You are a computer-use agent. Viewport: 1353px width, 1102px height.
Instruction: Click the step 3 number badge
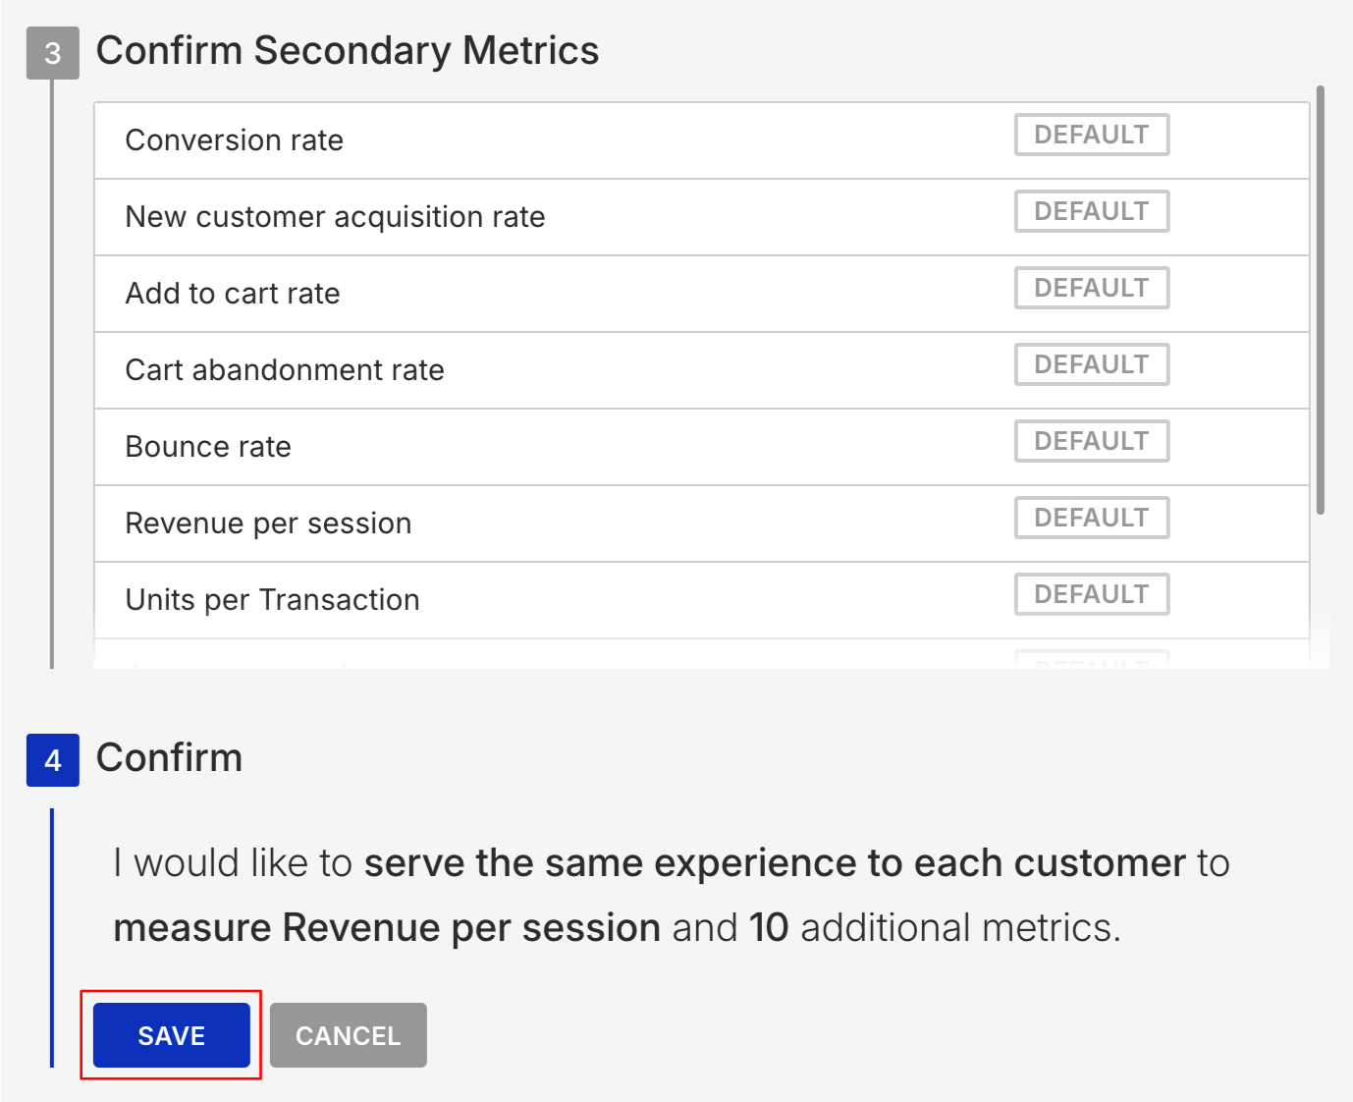(51, 54)
